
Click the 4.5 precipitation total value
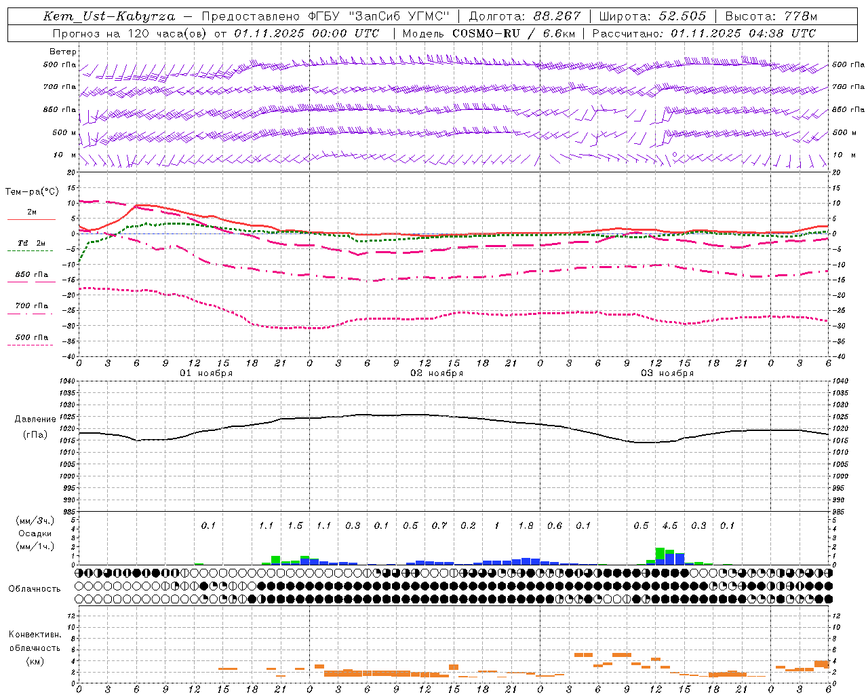pyautogui.click(x=670, y=526)
